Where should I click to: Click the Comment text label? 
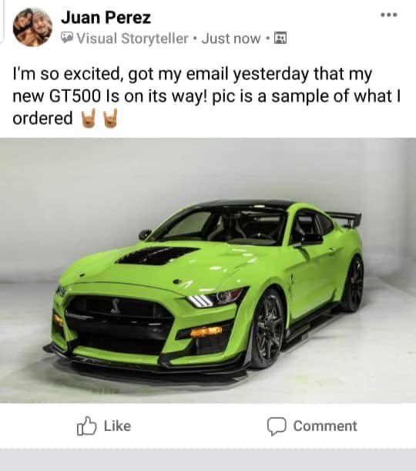325,426
